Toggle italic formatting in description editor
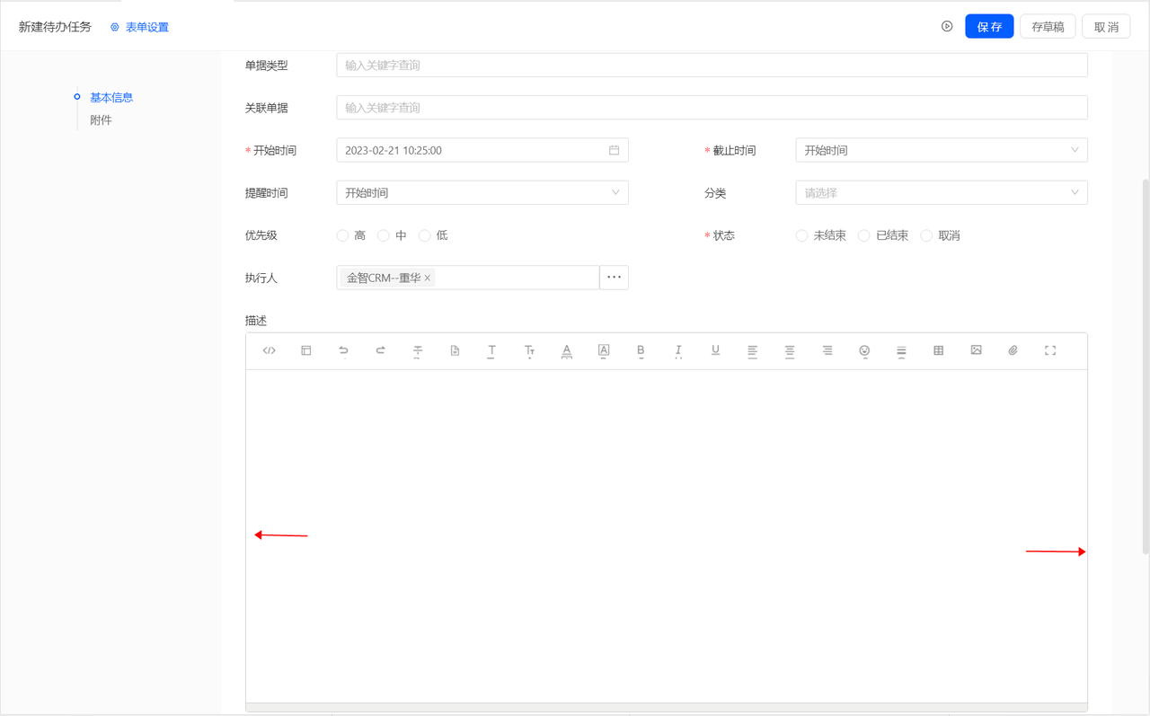The width and height of the screenshot is (1150, 716). tap(678, 350)
